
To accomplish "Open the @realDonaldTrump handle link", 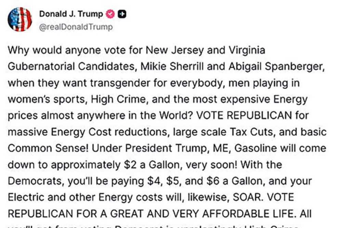I will (x=76, y=27).
